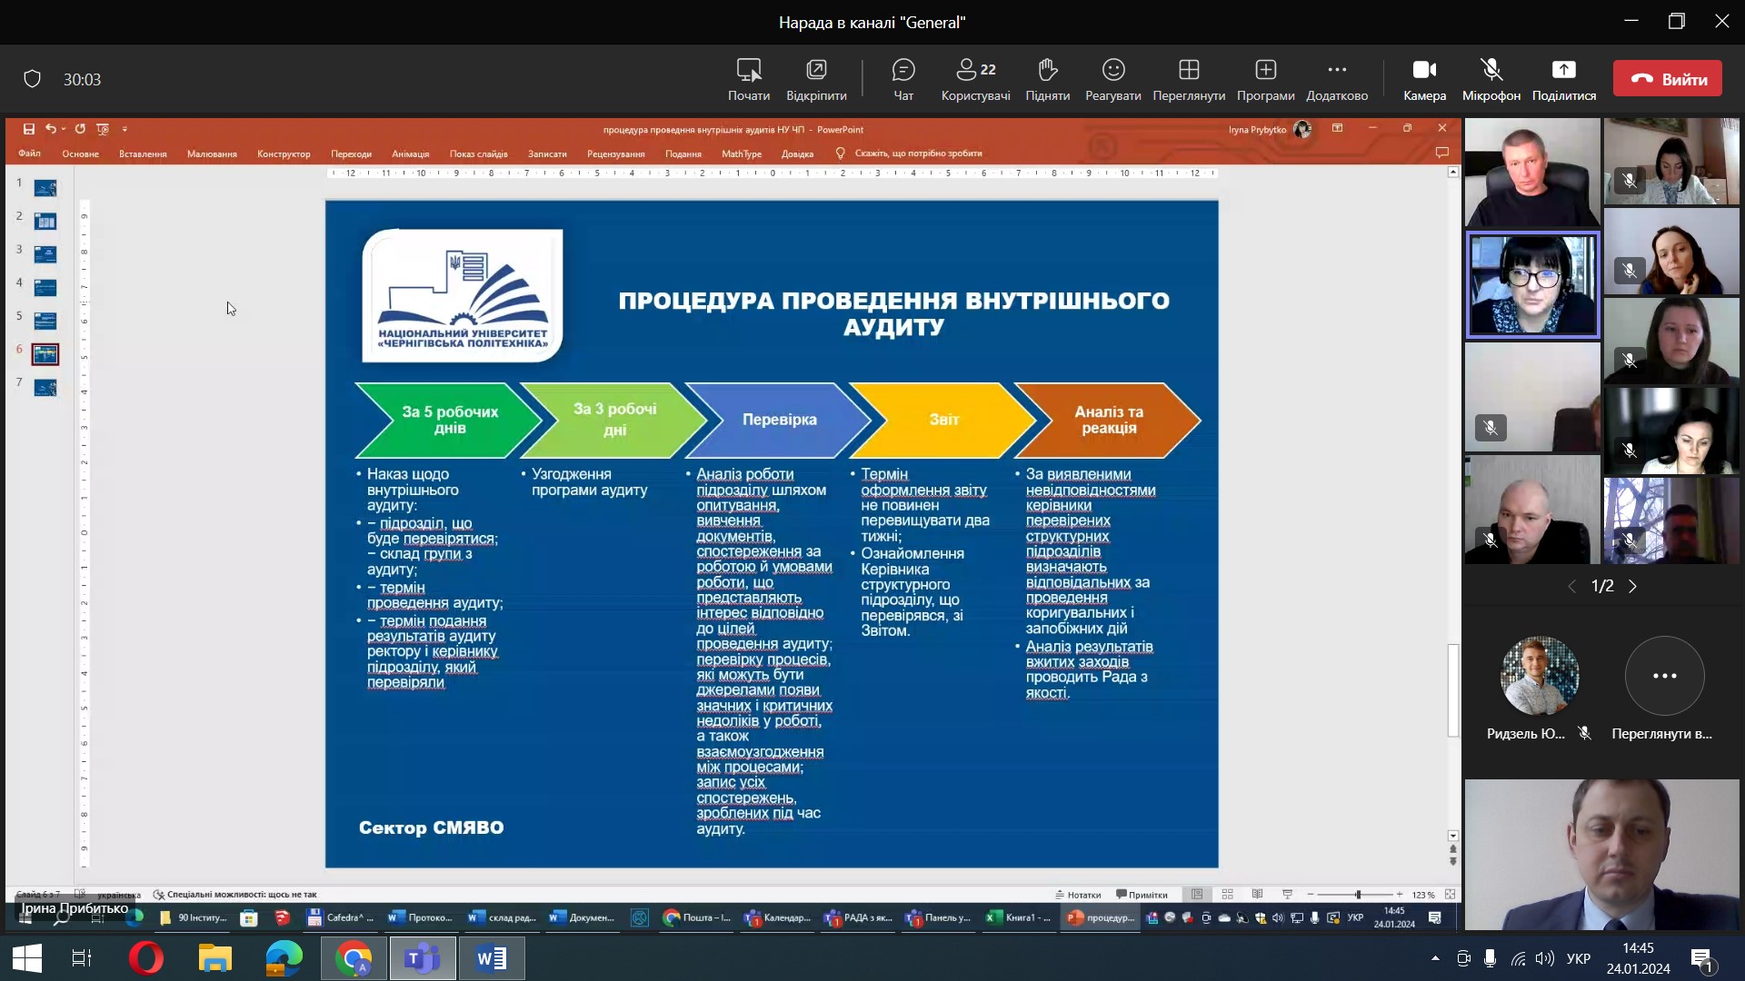The width and height of the screenshot is (1745, 981).
Task: Unmute the 'Мікрофон' in Teams
Action: 1491,79
